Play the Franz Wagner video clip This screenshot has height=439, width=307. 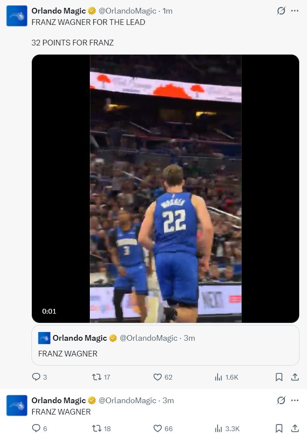165,188
